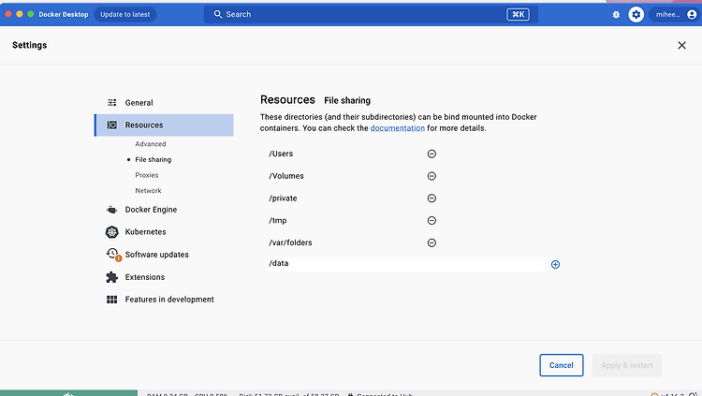The width and height of the screenshot is (702, 396).
Task: Remove the /Volumes shared directory
Action: click(431, 176)
